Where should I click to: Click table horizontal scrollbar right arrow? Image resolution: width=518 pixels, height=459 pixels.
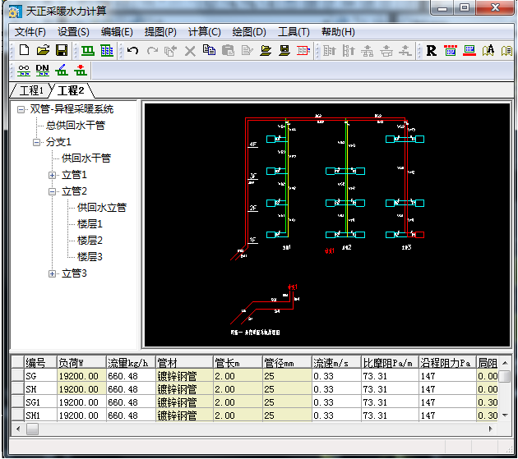pos(491,429)
